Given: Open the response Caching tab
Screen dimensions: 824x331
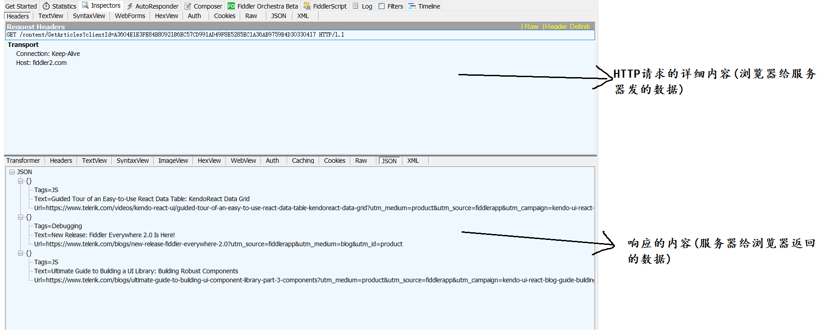Looking at the screenshot, I should [303, 161].
